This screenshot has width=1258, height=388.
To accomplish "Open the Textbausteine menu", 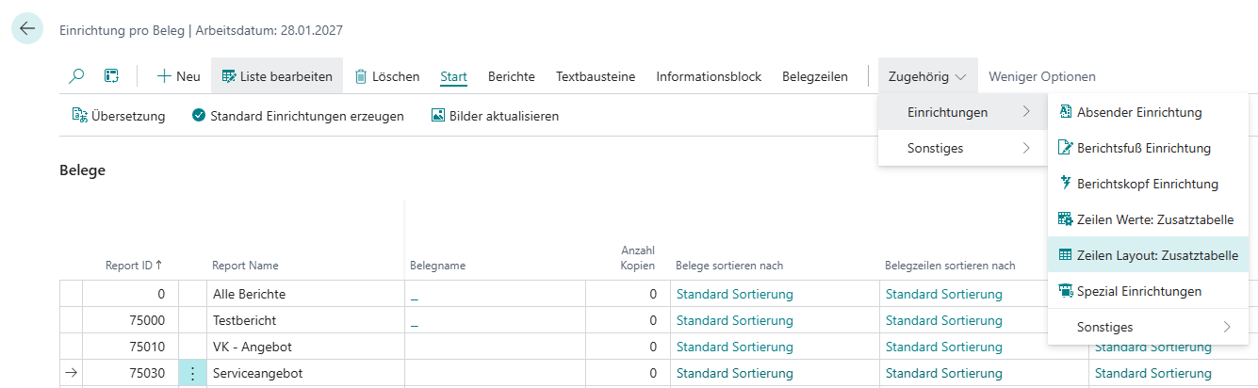I will 596,76.
